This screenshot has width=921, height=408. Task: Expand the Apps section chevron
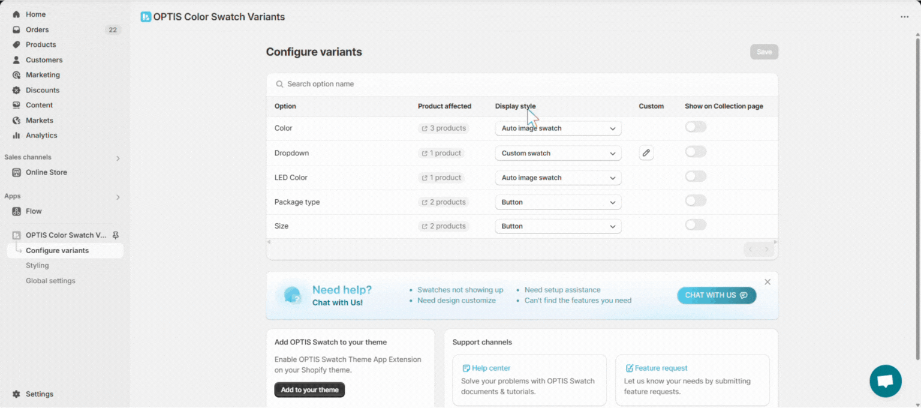[118, 197]
